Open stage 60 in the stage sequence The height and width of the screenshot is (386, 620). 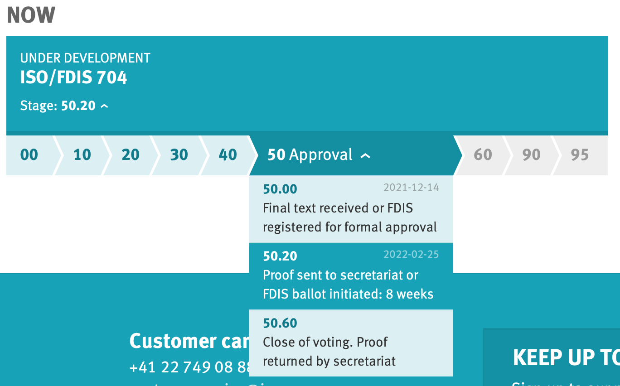click(482, 154)
